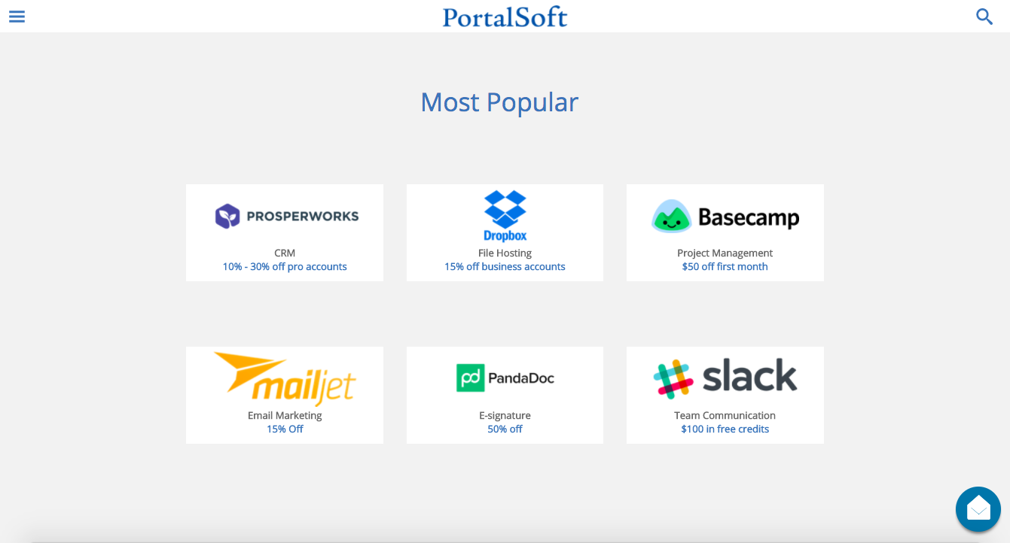Open the $100 in free credits offer
This screenshot has height=543, width=1010.
(x=725, y=429)
